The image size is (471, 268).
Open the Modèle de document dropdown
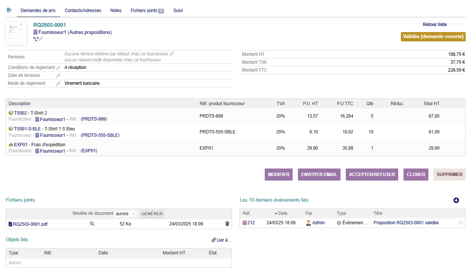126,214
